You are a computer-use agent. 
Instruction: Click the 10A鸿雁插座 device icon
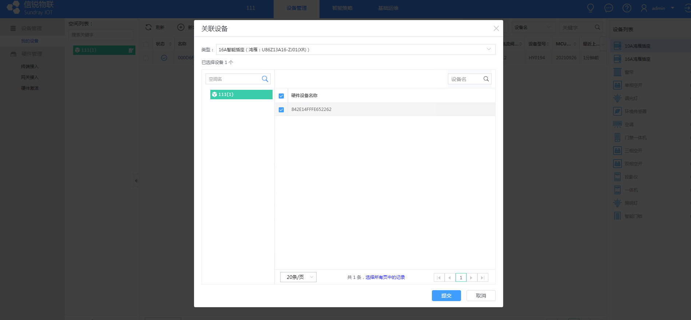point(617,46)
